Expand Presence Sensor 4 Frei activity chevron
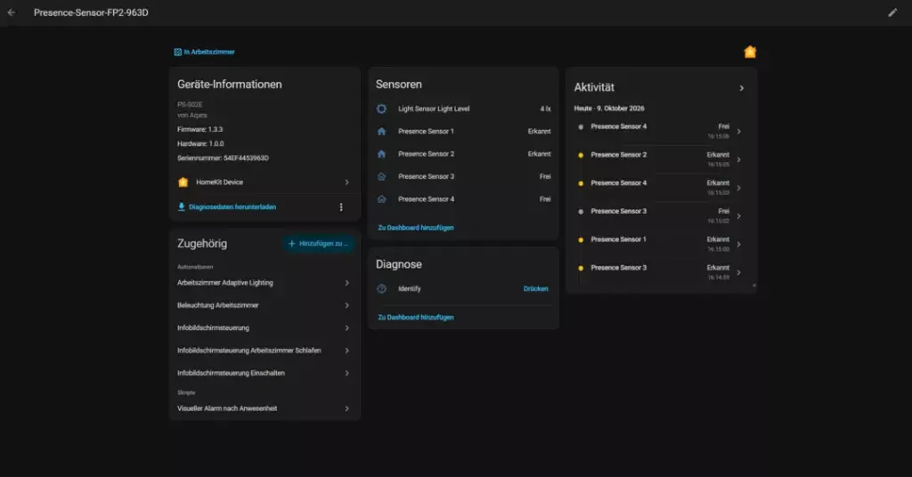The image size is (912, 477). 738,132
